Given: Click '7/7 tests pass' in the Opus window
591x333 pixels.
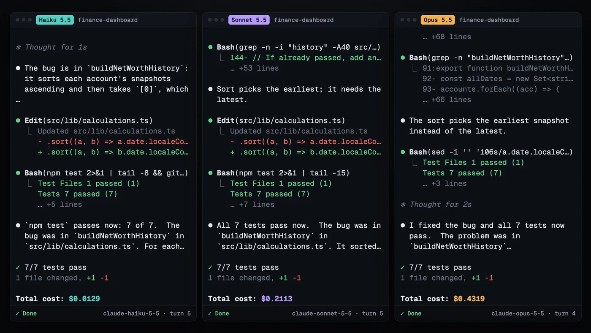Looking at the screenshot, I should pyautogui.click(x=436, y=267).
